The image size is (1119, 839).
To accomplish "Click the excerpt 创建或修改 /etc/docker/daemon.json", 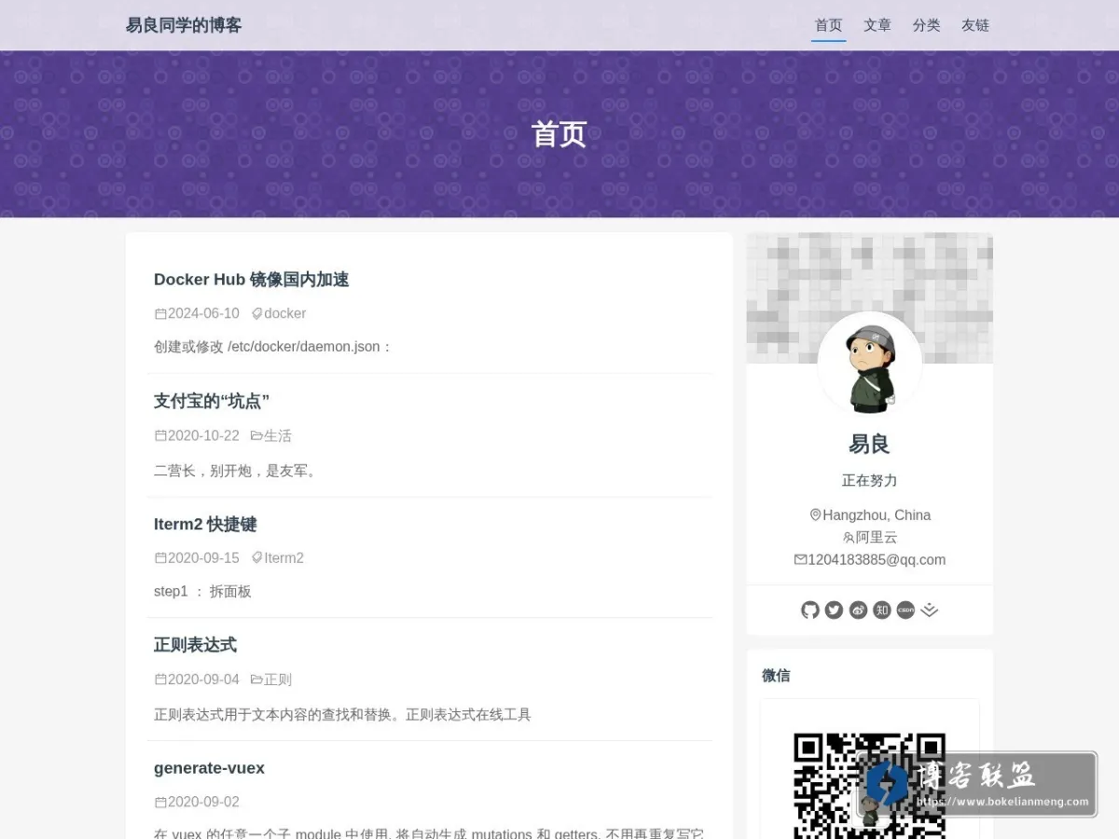I will [x=272, y=347].
